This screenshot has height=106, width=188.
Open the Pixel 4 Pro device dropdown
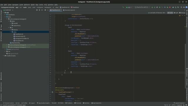pyautogui.click(x=142, y=7)
